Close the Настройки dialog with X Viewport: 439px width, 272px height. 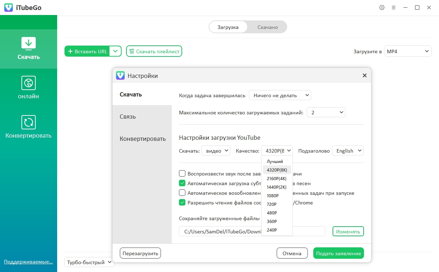click(x=364, y=75)
